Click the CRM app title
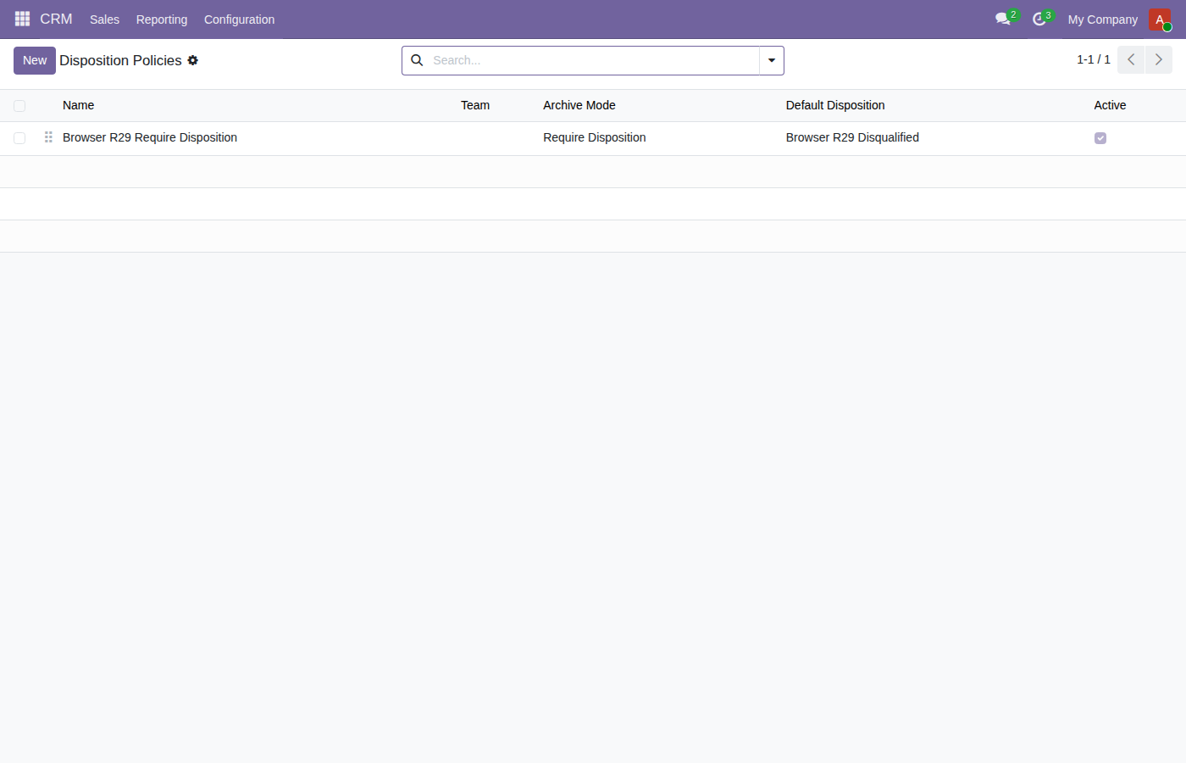This screenshot has width=1186, height=763. pyautogui.click(x=56, y=19)
